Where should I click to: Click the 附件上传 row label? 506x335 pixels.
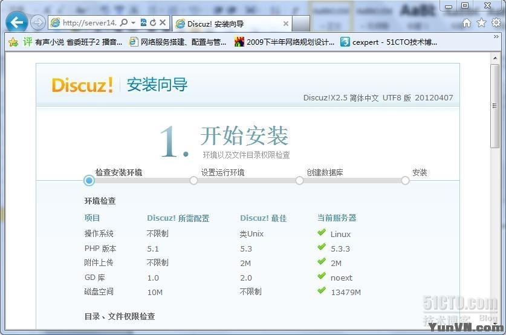(x=99, y=262)
